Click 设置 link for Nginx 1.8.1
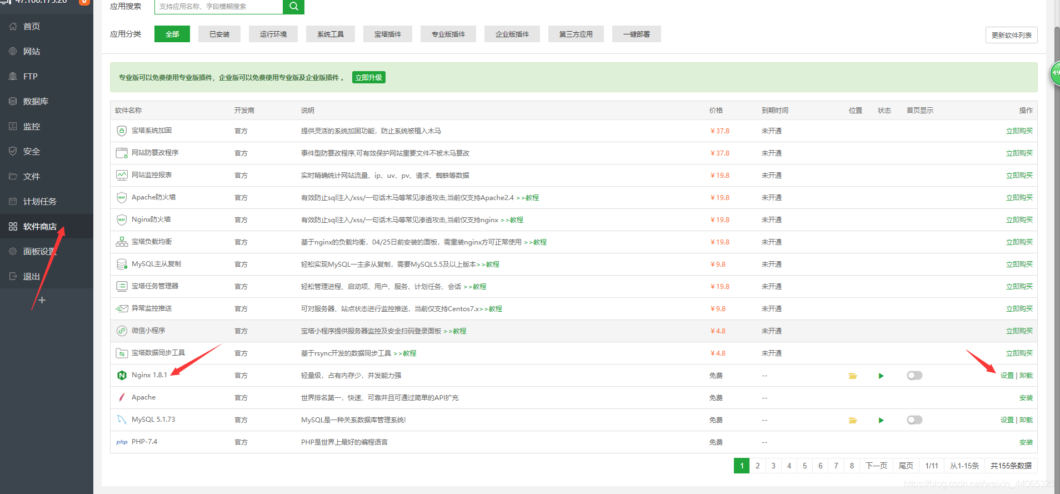The image size is (1060, 494). coord(1007,376)
